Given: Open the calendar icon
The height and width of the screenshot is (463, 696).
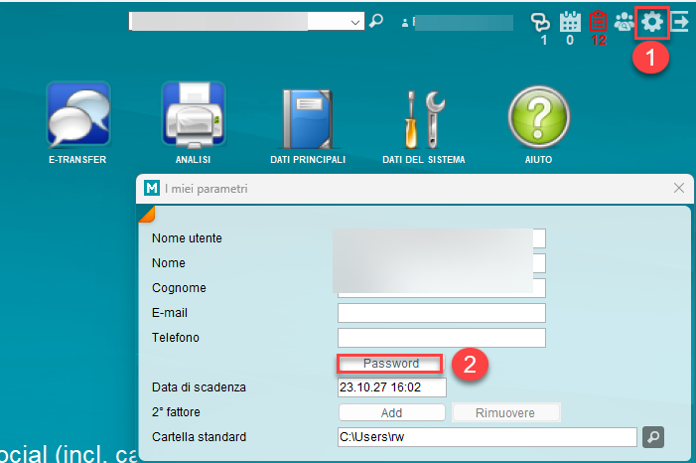Looking at the screenshot, I should click(x=570, y=22).
